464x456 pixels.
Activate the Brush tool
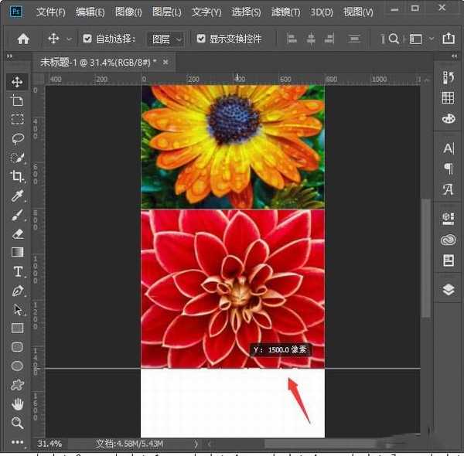[17, 215]
